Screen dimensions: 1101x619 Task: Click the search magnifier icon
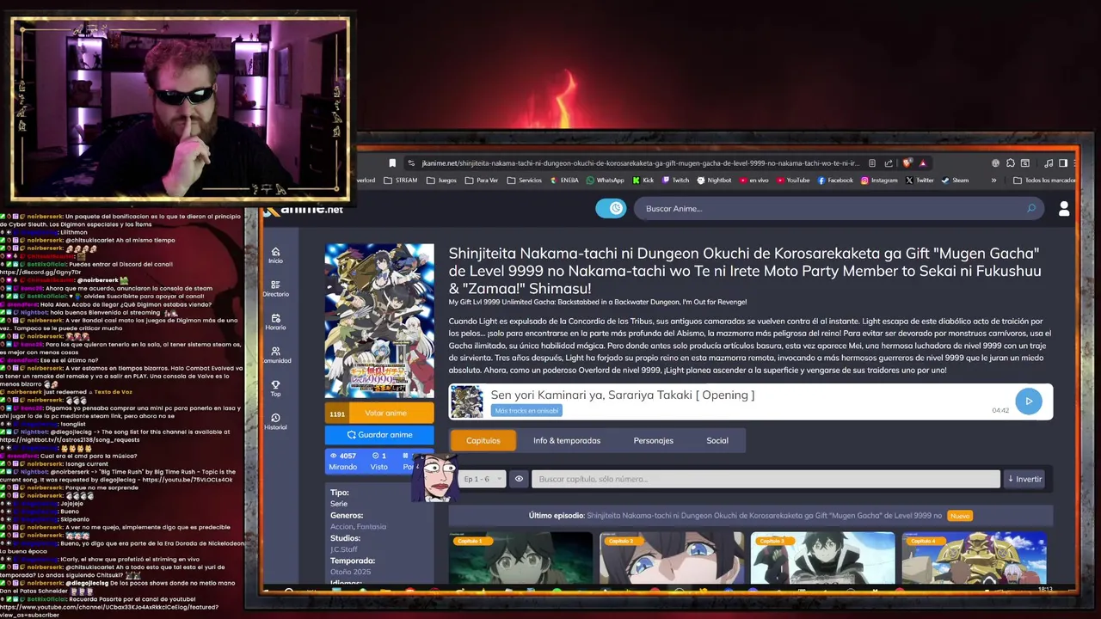pyautogui.click(x=1031, y=208)
